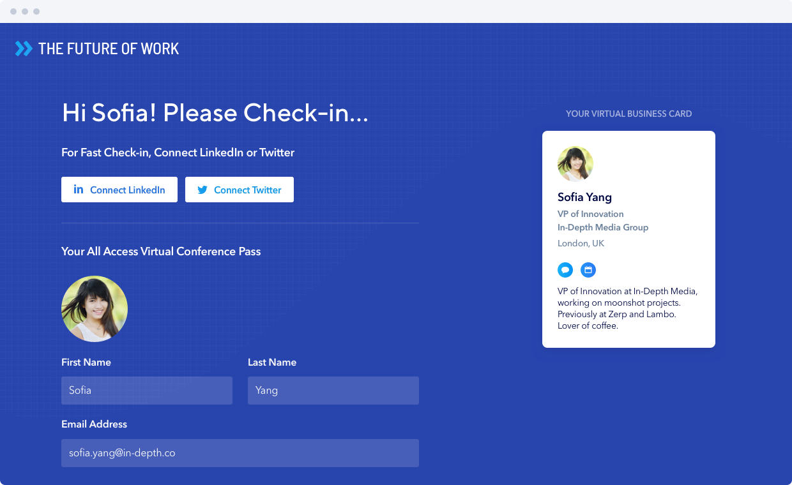Click In-Depth Media Group company text
The width and height of the screenshot is (792, 485).
603,227
